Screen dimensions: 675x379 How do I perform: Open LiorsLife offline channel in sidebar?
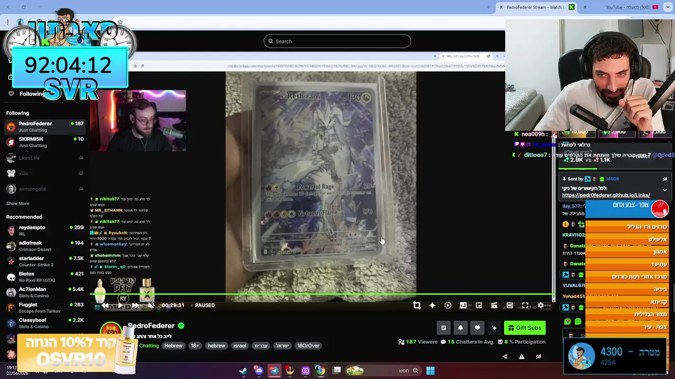point(45,158)
